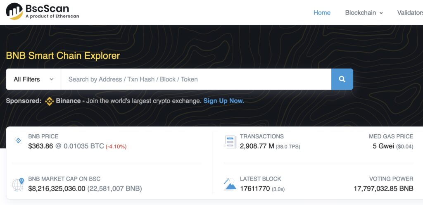Click the Sign Up Now link

click(223, 101)
